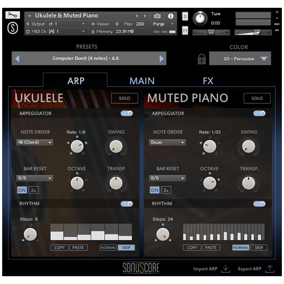
Task: Solo the Ukulele instrument
Action: pyautogui.click(x=125, y=98)
